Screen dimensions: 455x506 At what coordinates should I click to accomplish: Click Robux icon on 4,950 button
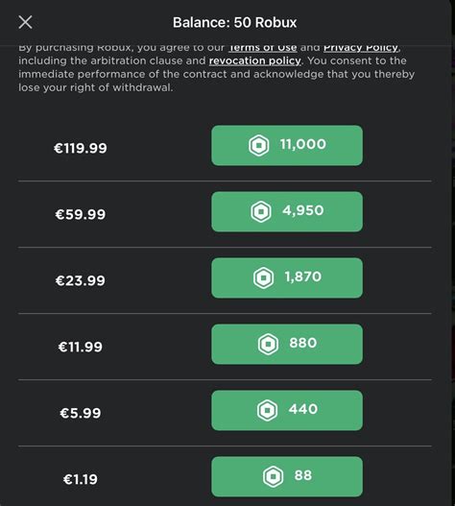[261, 211]
